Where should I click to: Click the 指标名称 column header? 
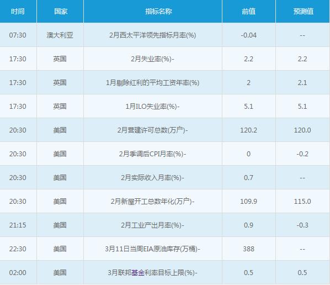point(159,12)
